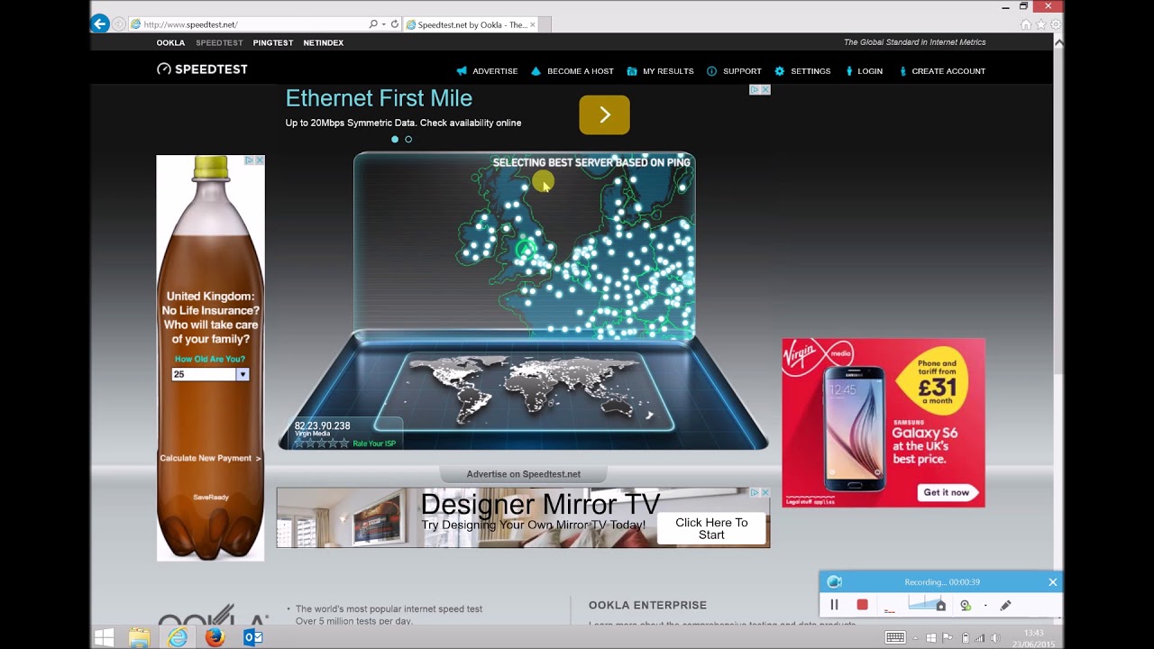The height and width of the screenshot is (649, 1154).
Task: Close the Speedtest.net browser tab
Action: tap(532, 24)
